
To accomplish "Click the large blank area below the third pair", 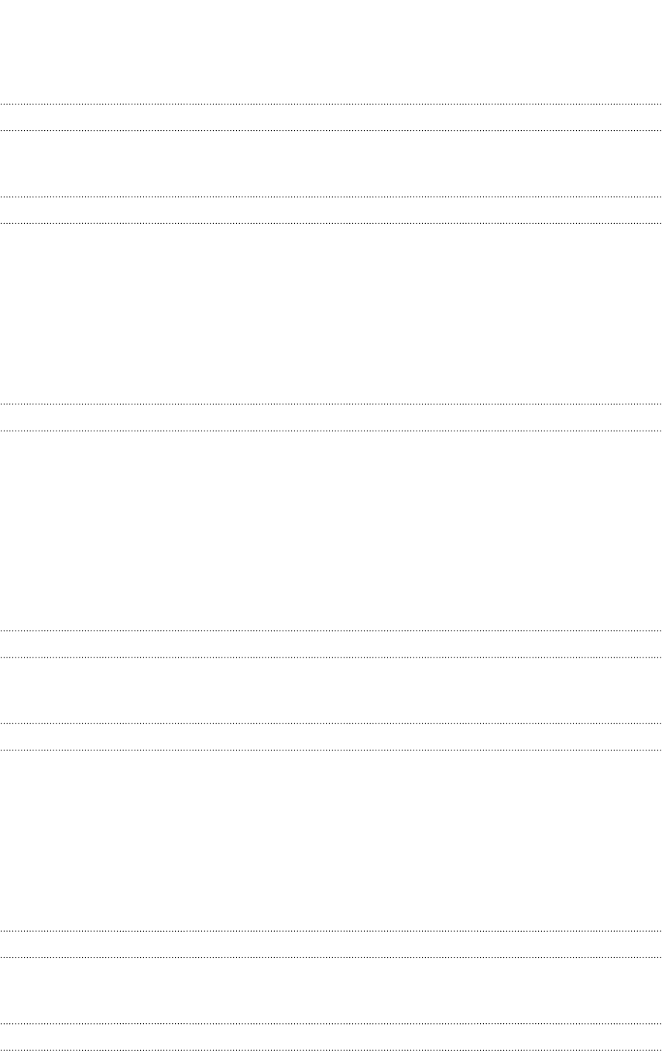I will click(x=331, y=531).
